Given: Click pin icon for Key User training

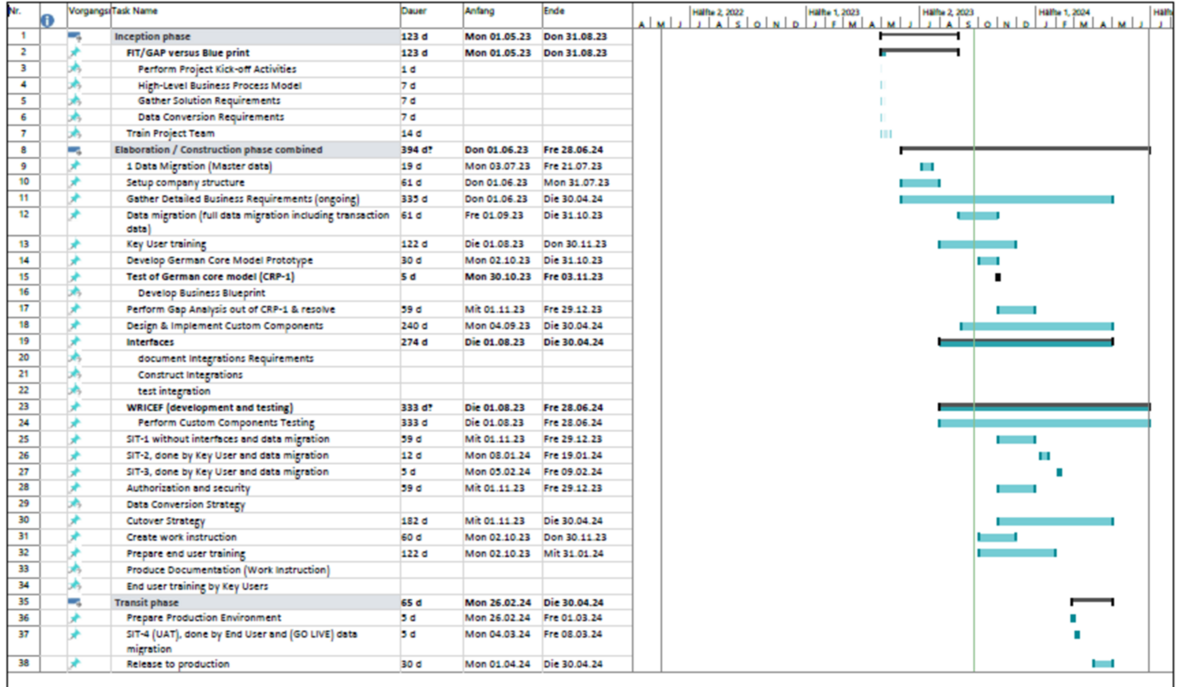Looking at the screenshot, I should pos(75,244).
